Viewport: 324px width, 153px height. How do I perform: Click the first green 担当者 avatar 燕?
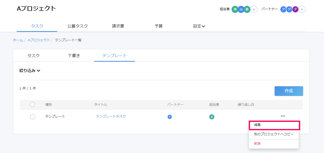click(x=235, y=9)
